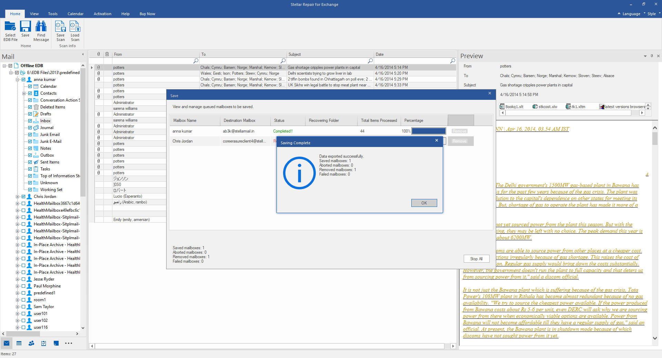This screenshot has height=358, width=662.
Task: Switch to Notes view bottom icon
Action: (56, 343)
